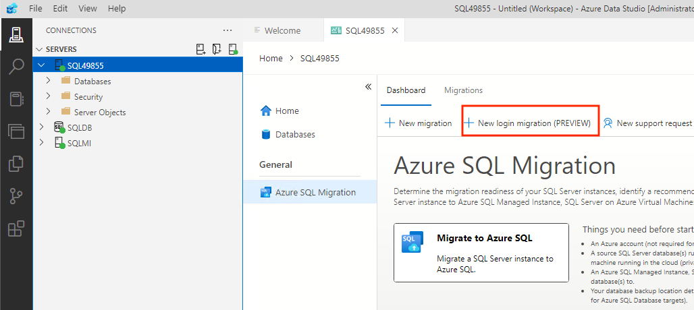Viewport: 694px width, 310px height.
Task: Select Home in dashboard navigation
Action: pyautogui.click(x=311, y=111)
